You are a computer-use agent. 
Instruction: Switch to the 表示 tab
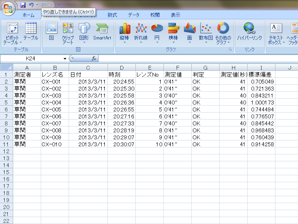click(x=175, y=15)
